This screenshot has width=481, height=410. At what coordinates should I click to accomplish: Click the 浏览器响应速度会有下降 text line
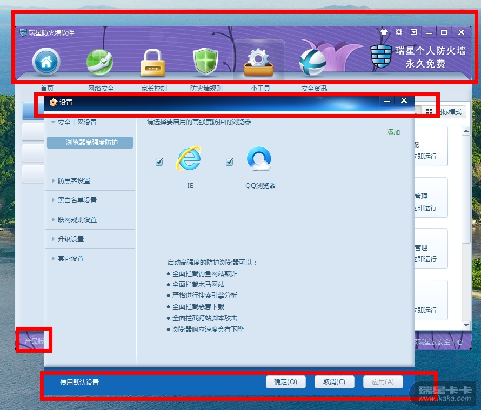click(208, 329)
